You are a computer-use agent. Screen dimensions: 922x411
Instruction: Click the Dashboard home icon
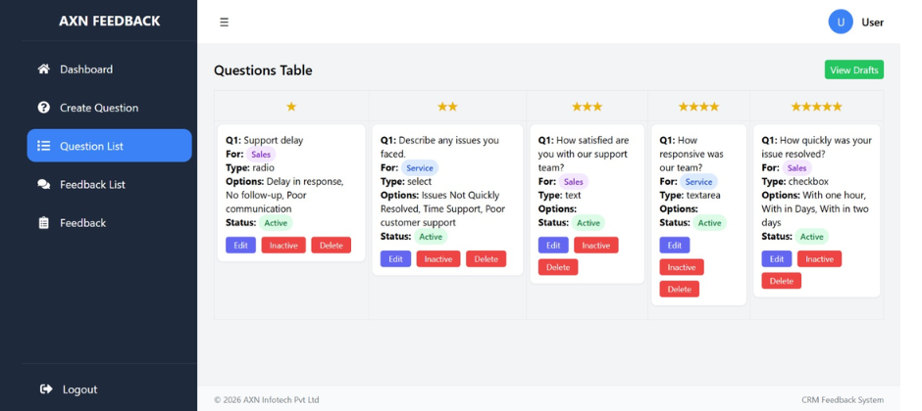pyautogui.click(x=43, y=69)
